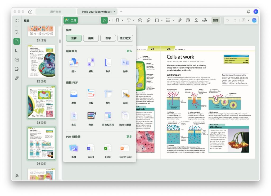
Task: Select the paperclip attachment tool in toolbar
Action: click(x=180, y=20)
